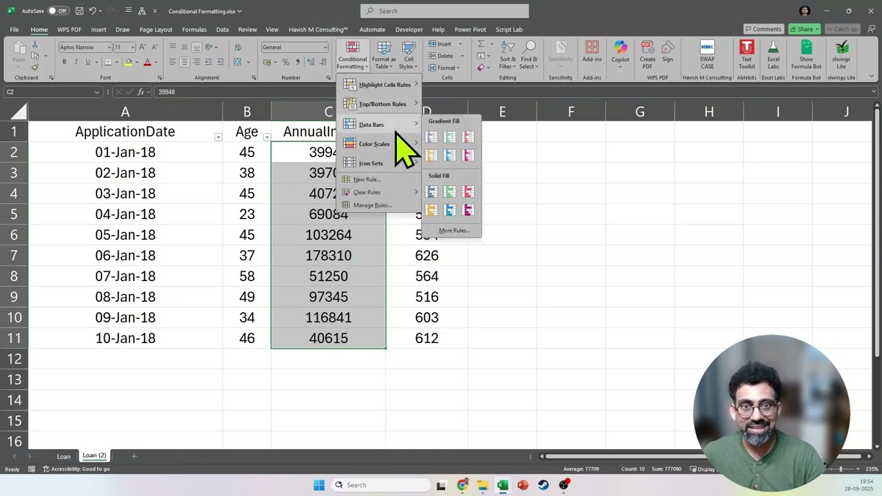Switch to the Loan sheet tab
Viewport: 882px width, 496px height.
click(63, 456)
